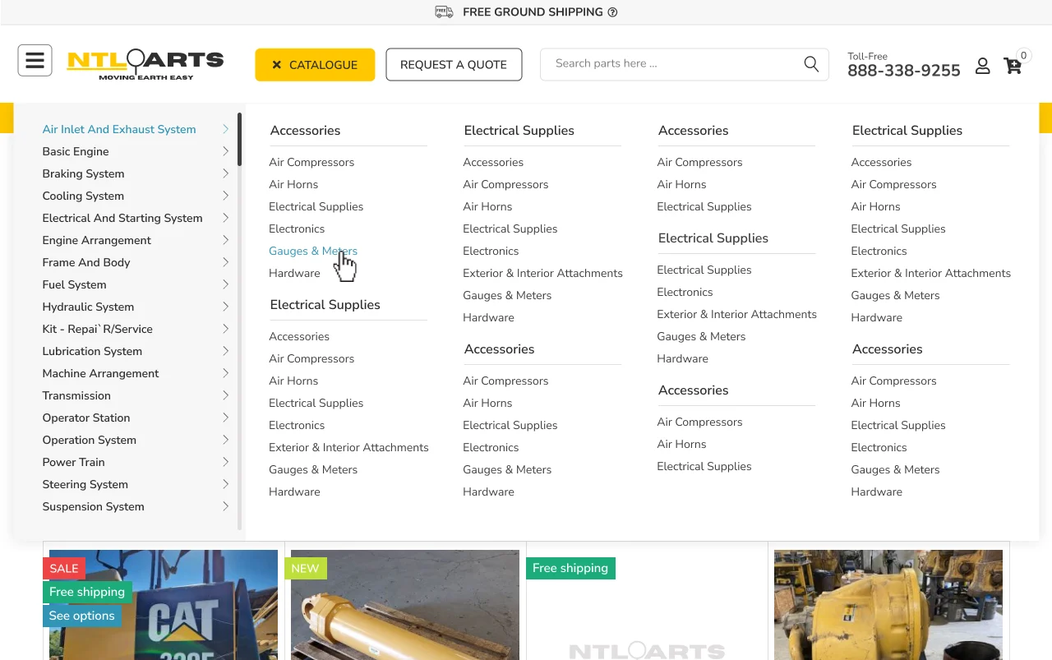Select Operation System category
The height and width of the screenshot is (660, 1052).
coord(89,440)
